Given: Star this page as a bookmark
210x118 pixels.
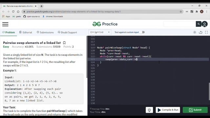Looking at the screenshot, I should 181,12.
